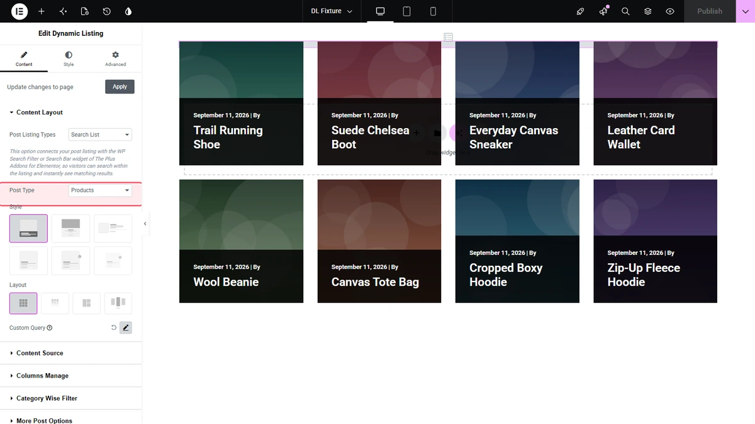Open Suede Chelsea Boot post card
Image resolution: width=755 pixels, height=424 pixels.
pyautogui.click(x=379, y=104)
